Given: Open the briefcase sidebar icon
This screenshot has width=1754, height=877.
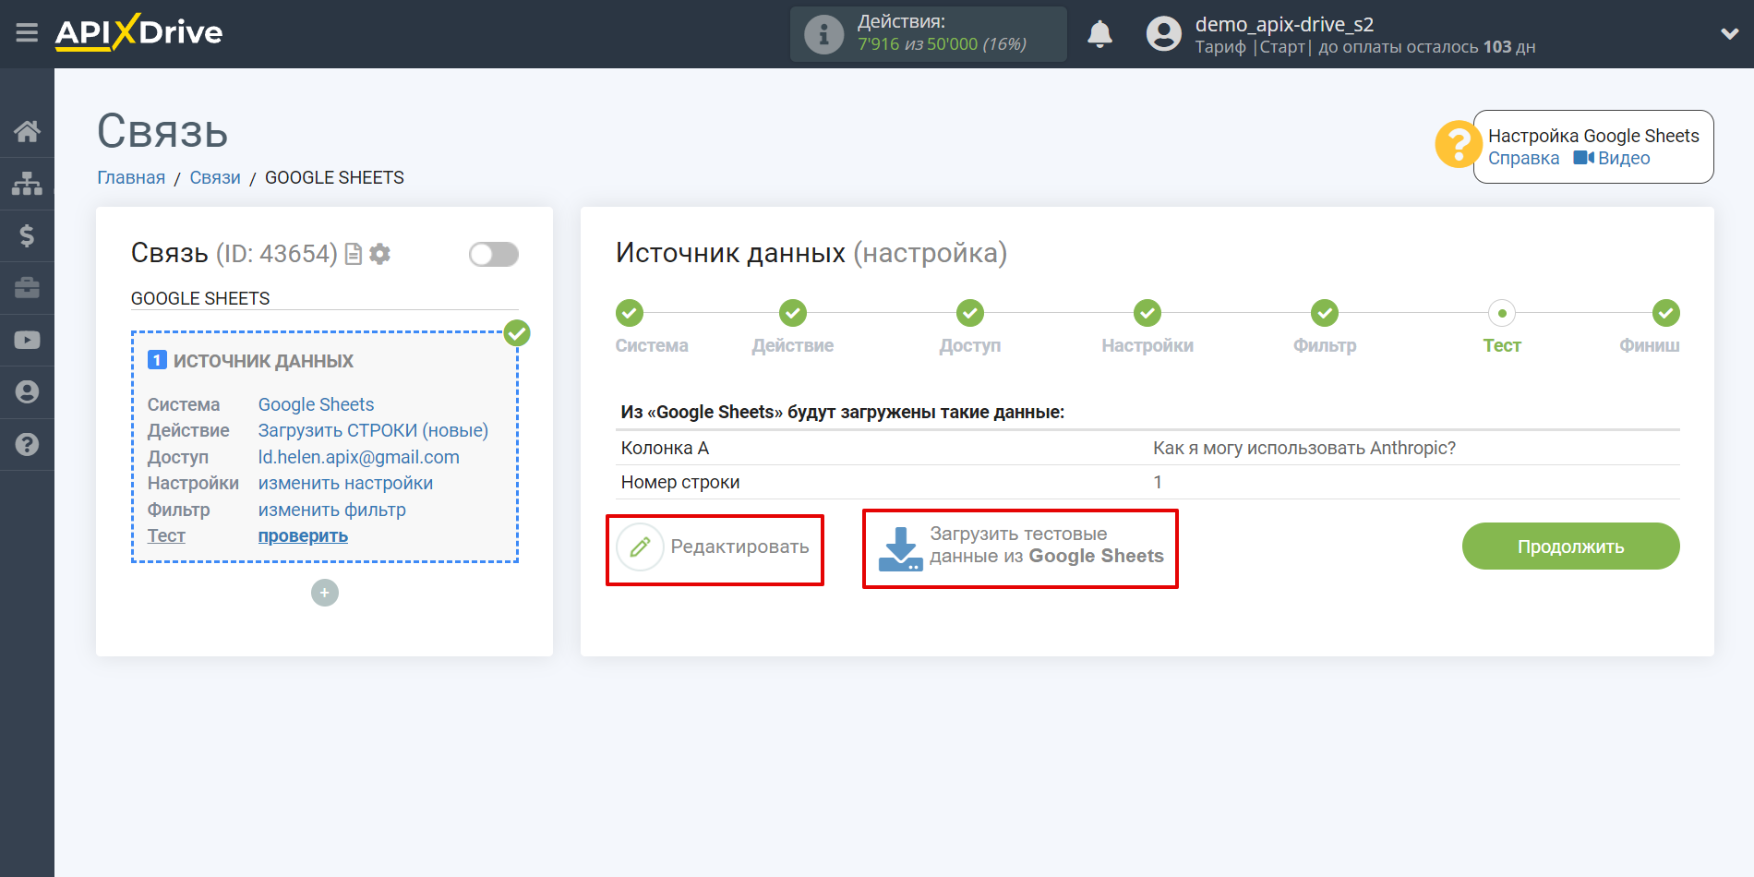Looking at the screenshot, I should tap(27, 288).
